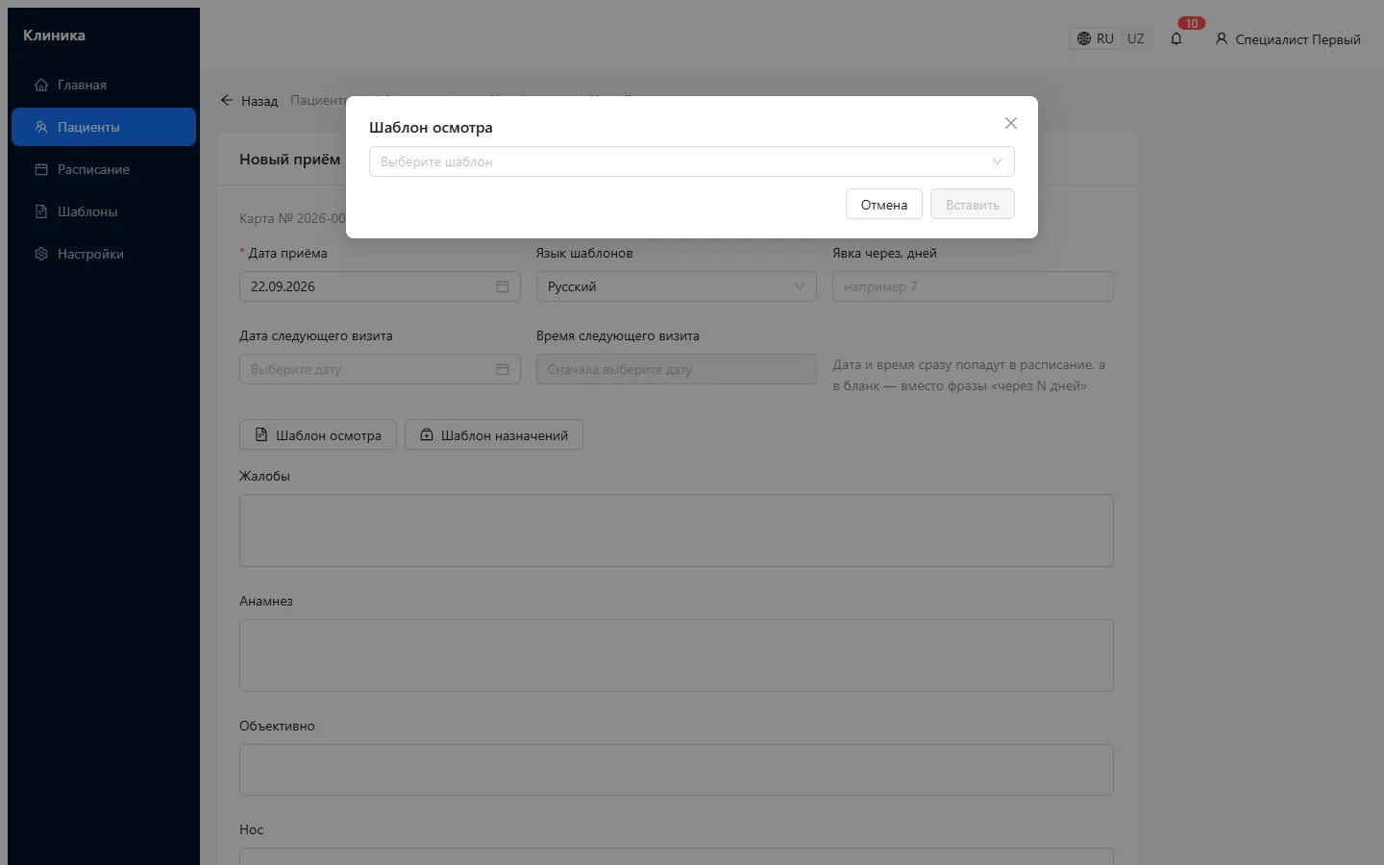Click the Нос text area
1384x865 pixels.
click(677, 856)
